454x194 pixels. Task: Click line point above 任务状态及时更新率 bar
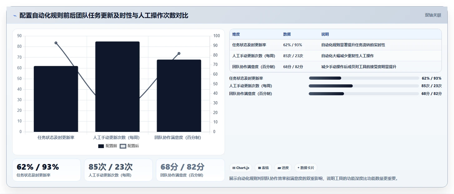tap(56, 43)
